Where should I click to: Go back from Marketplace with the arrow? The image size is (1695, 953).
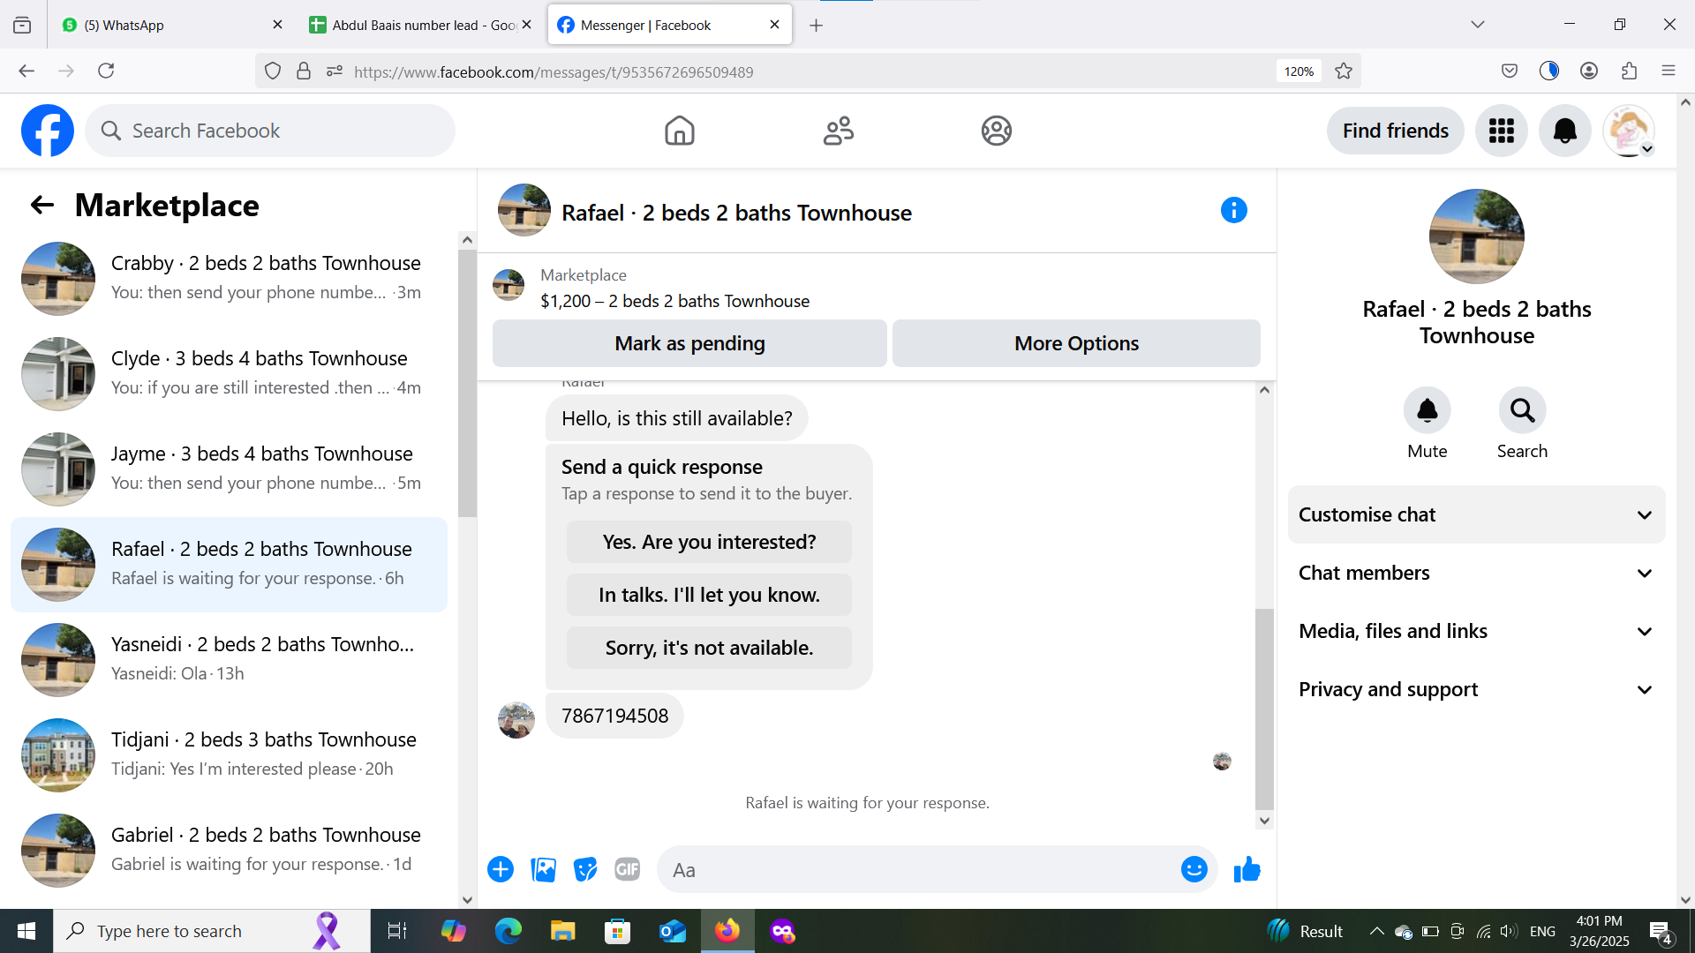point(42,206)
